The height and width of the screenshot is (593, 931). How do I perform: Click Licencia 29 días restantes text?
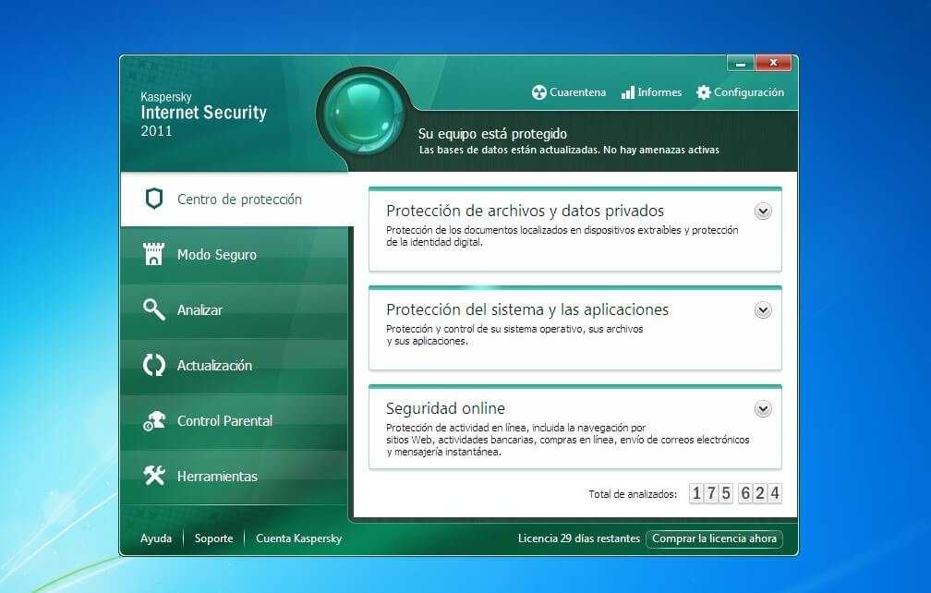579,539
